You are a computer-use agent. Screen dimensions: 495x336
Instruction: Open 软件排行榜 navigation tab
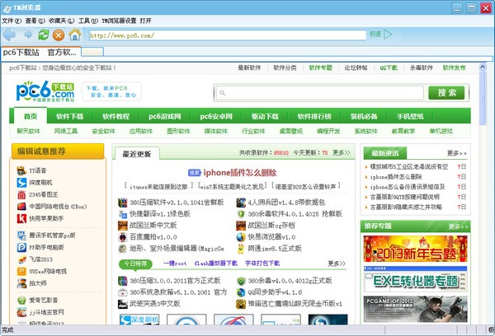[314, 116]
